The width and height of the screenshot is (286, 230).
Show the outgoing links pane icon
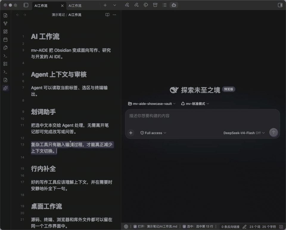click(136, 5)
